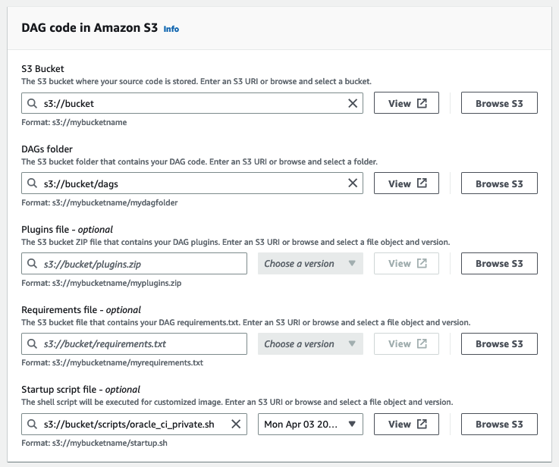
Task: Open the Plugins file version dropdown
Action: (x=310, y=264)
